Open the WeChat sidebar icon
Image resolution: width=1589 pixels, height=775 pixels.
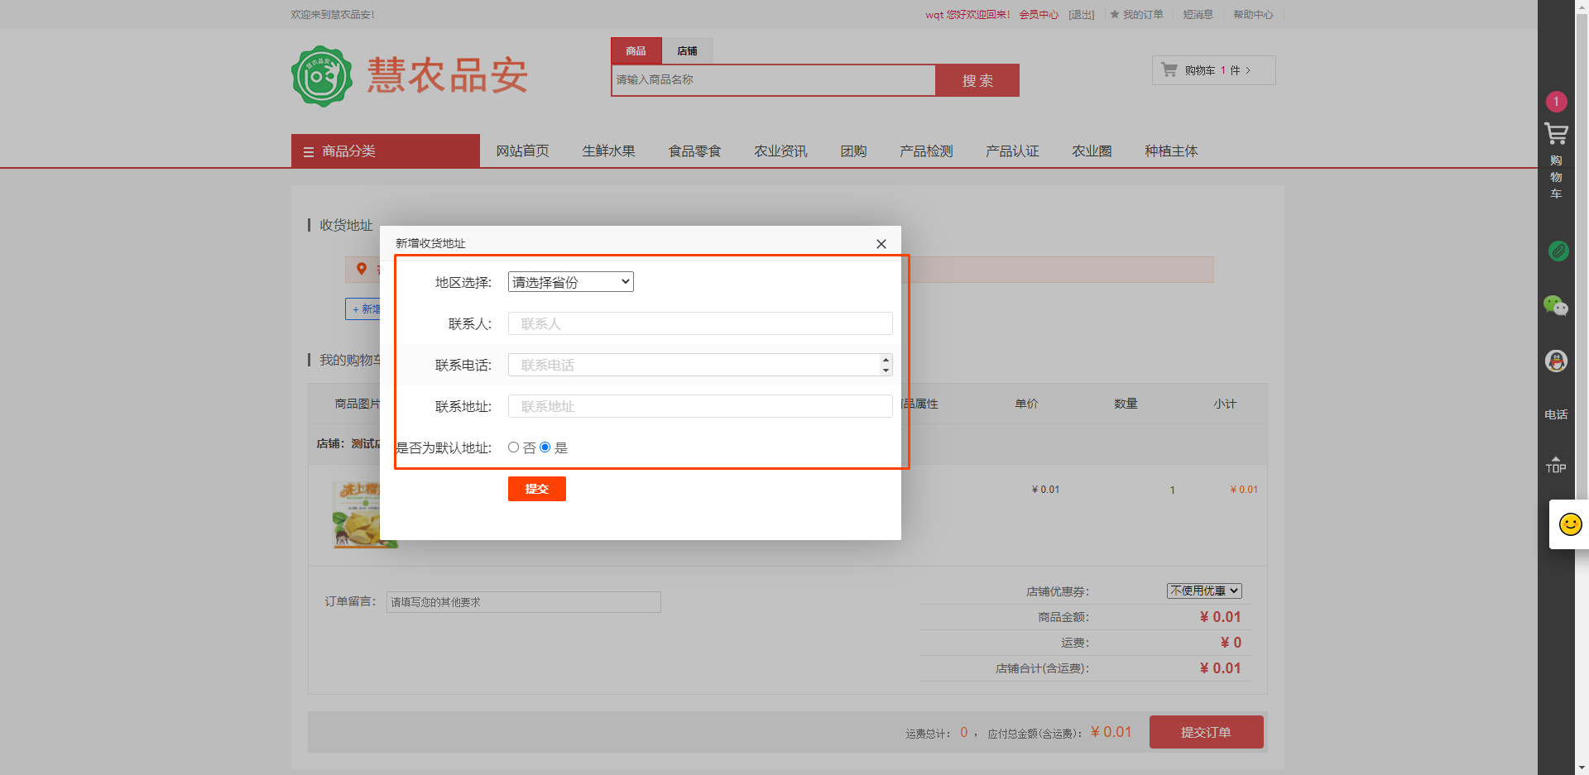coord(1556,306)
